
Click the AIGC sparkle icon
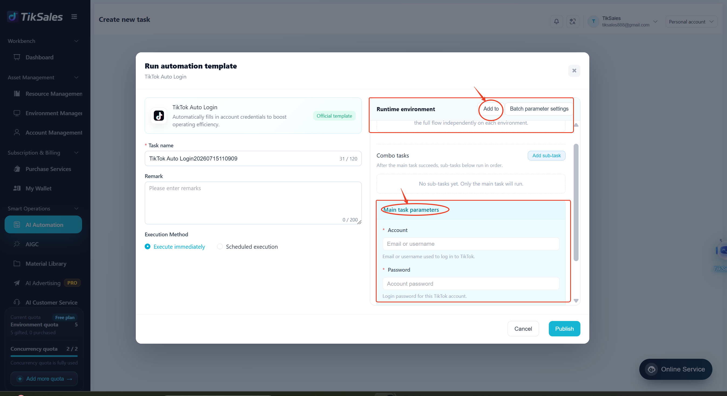[x=17, y=244]
